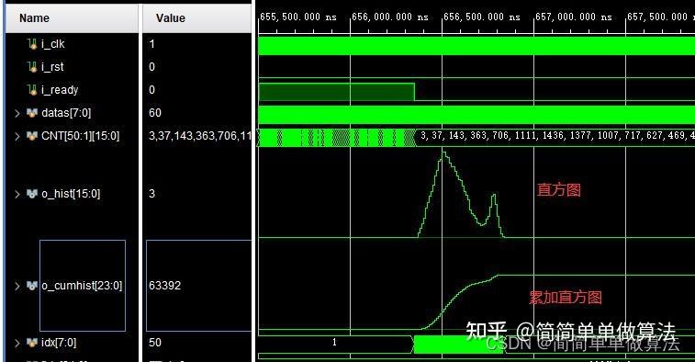
Task: Expand the idx[7:0] bus
Action: point(17,343)
